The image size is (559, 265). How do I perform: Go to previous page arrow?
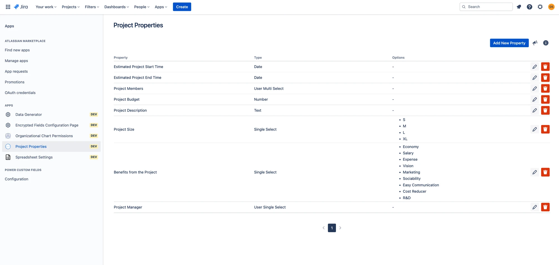coord(324,228)
